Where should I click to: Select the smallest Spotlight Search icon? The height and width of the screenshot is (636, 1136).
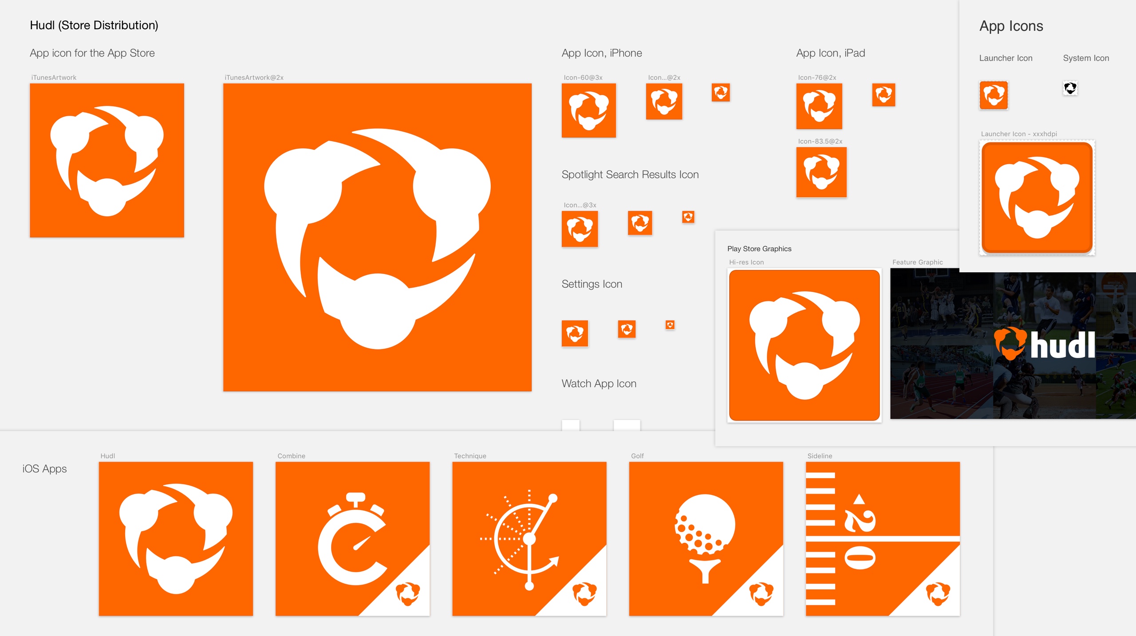click(688, 217)
